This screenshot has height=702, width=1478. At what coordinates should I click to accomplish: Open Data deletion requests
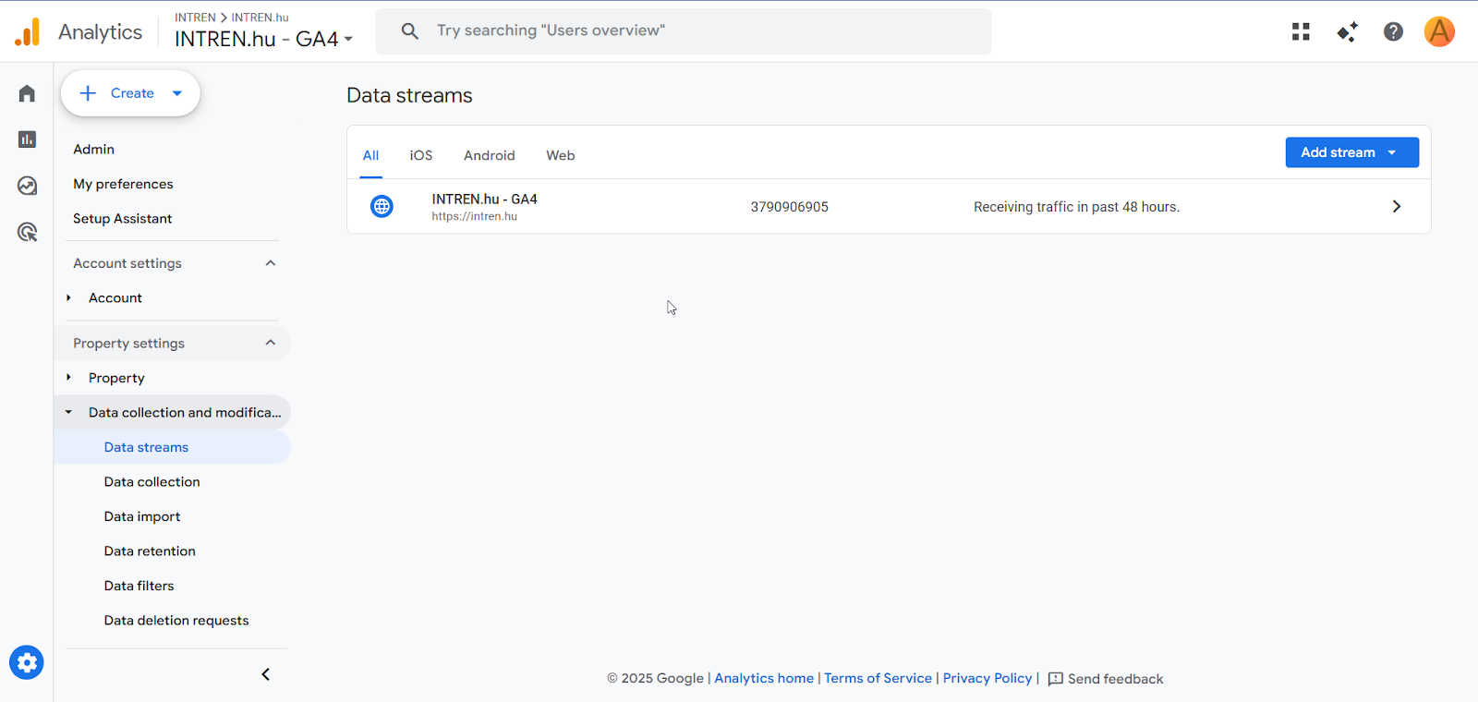pyautogui.click(x=176, y=621)
